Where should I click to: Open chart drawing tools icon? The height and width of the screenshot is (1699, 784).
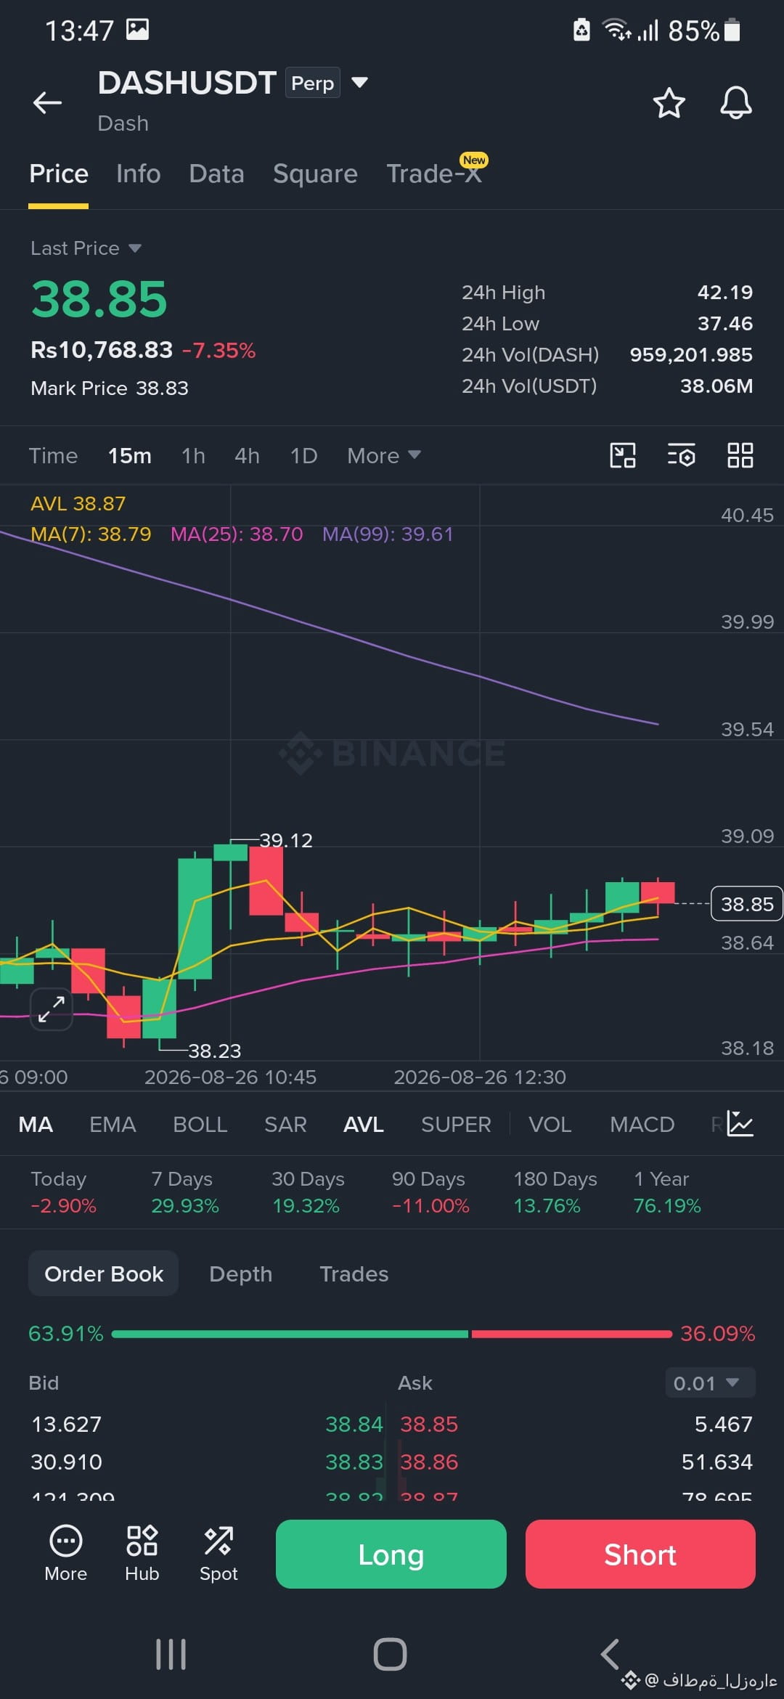(x=622, y=455)
